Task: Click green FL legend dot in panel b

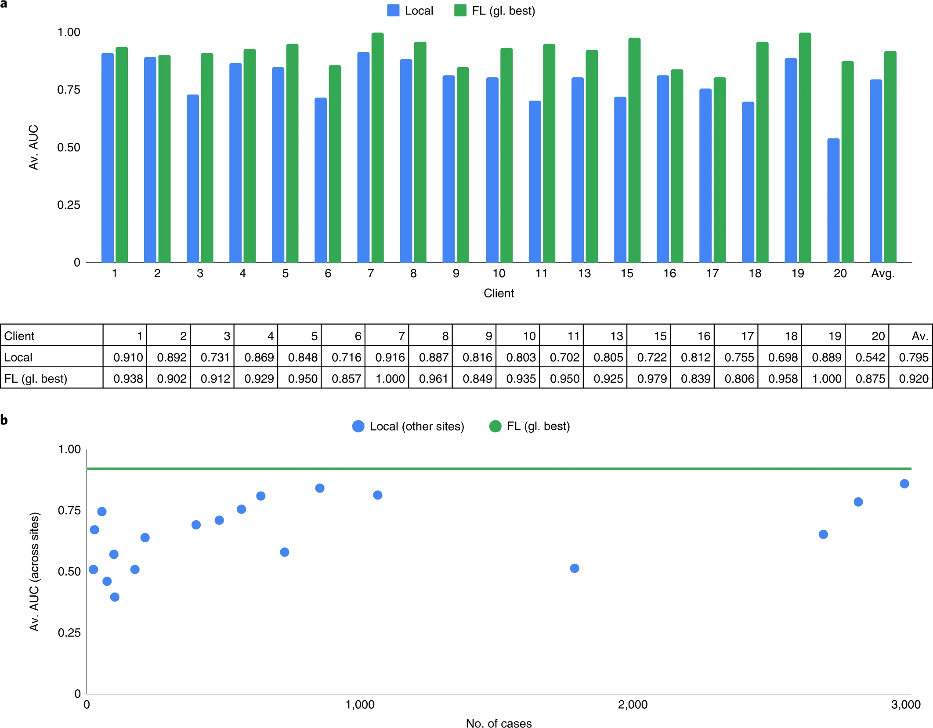Action: click(x=495, y=426)
